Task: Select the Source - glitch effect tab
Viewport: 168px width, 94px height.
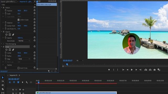Action: point(8,2)
